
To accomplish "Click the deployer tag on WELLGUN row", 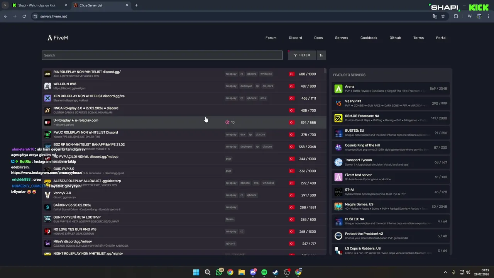I will point(246,86).
